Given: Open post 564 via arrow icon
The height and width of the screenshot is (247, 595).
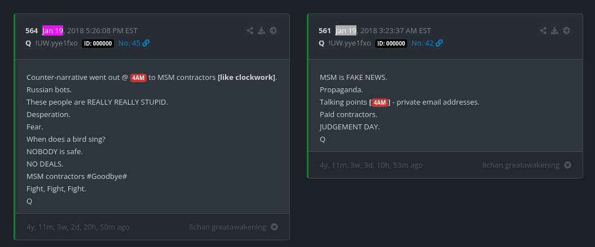Looking at the screenshot, I should [x=273, y=31].
